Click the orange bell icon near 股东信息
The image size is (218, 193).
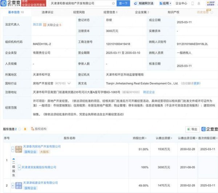(x=25, y=129)
